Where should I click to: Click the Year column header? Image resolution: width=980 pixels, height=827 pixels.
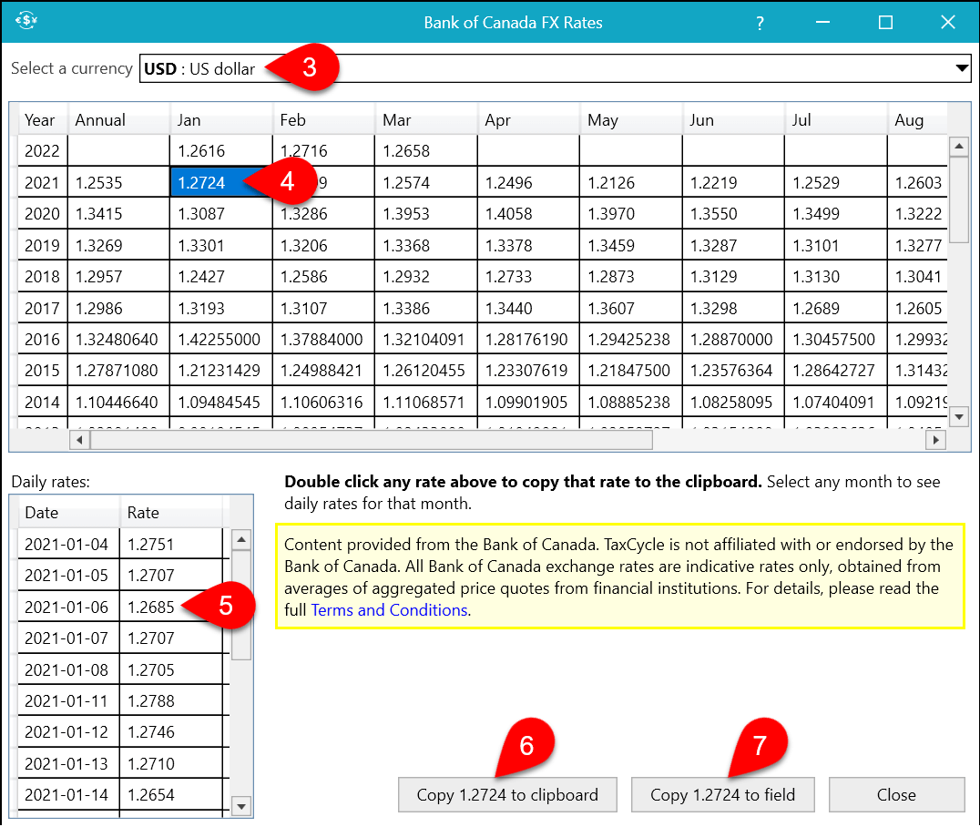pos(43,119)
